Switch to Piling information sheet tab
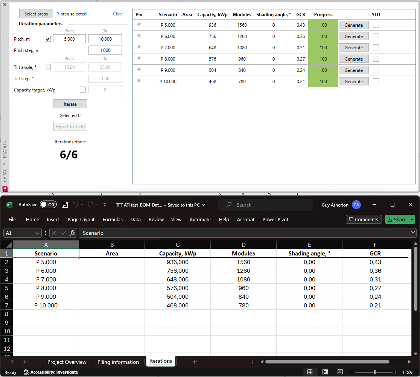420x377 pixels. click(118, 362)
